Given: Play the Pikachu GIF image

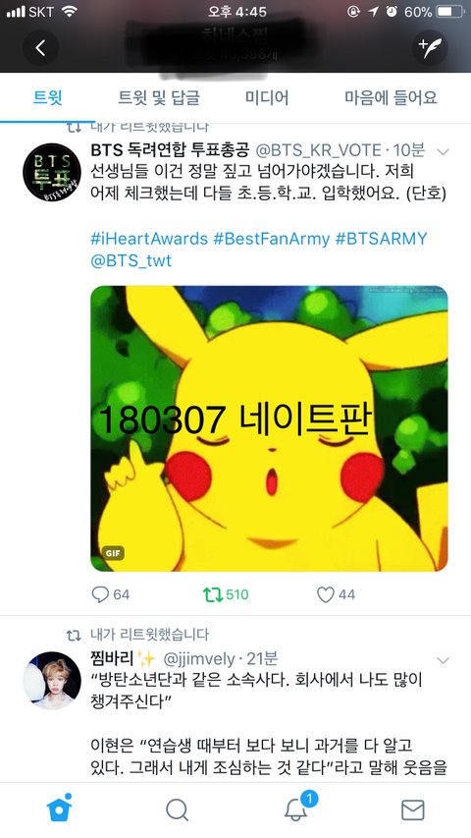Looking at the screenshot, I should point(269,428).
